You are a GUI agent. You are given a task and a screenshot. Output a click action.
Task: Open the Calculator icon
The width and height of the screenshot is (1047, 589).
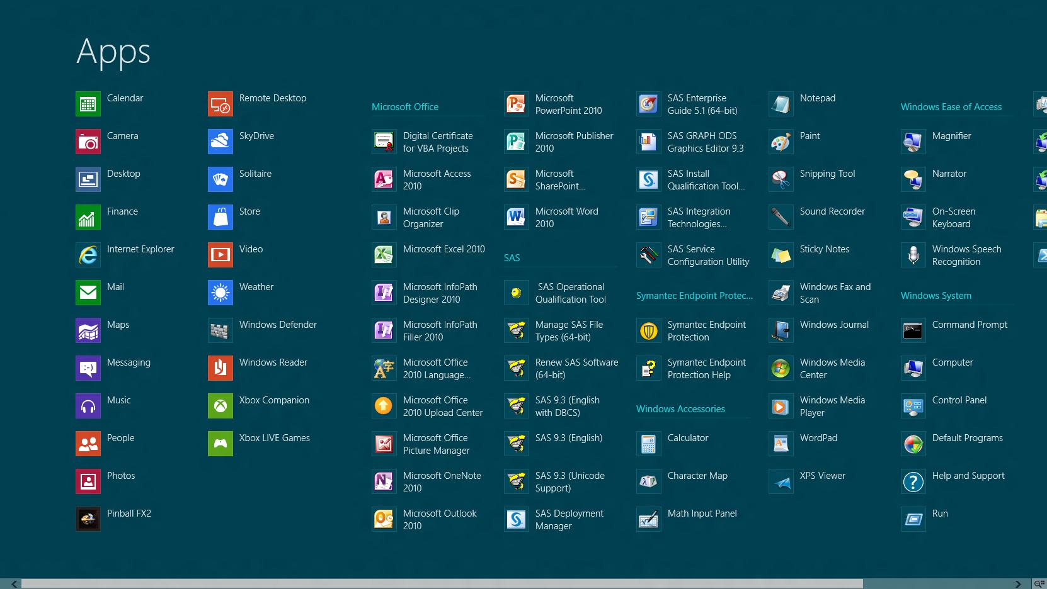(x=649, y=444)
